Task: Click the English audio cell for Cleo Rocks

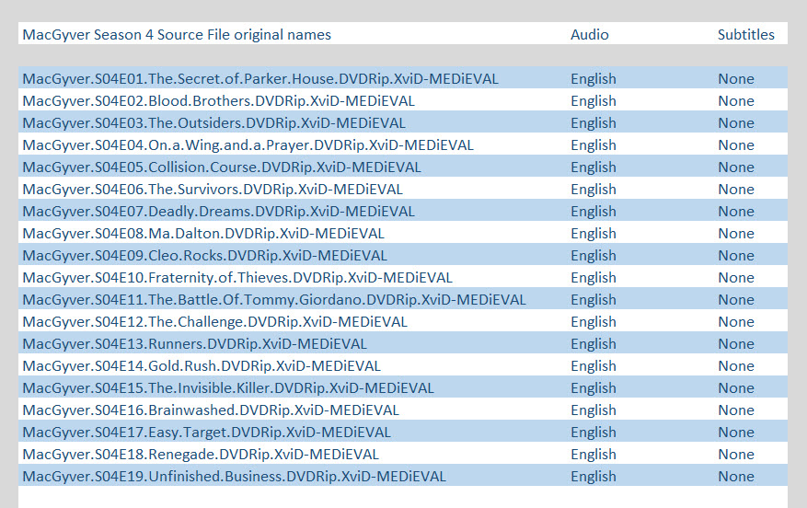Action: (594, 256)
